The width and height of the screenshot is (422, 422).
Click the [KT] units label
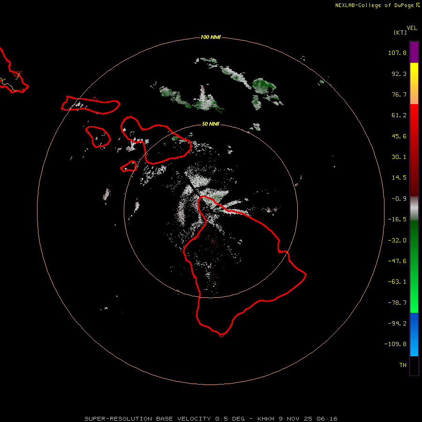point(400,32)
